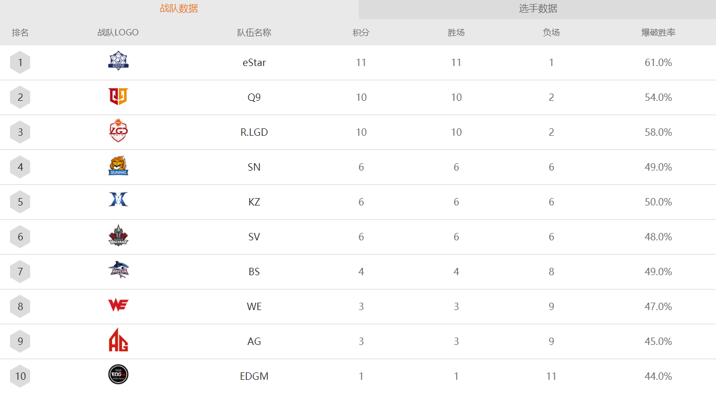The height and width of the screenshot is (393, 716).
Task: Click the rank 1 hexagon badge
Action: point(20,62)
